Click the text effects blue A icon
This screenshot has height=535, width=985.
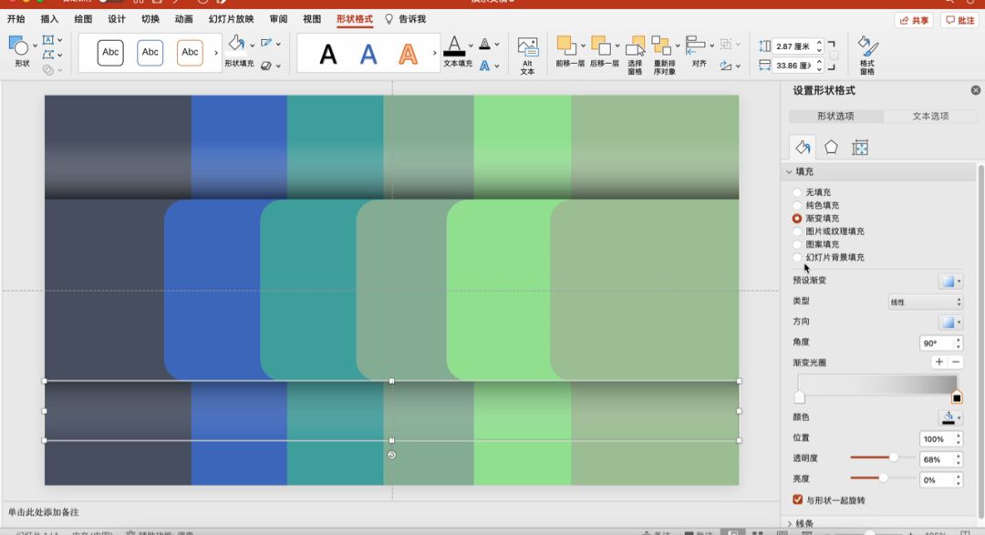[x=485, y=66]
